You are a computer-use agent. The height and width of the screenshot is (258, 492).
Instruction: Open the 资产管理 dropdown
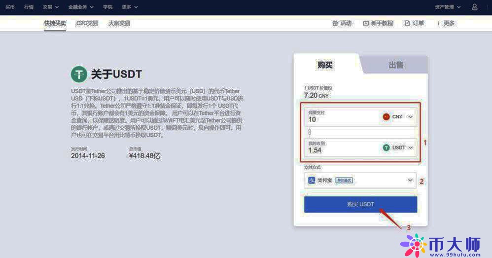click(x=448, y=7)
